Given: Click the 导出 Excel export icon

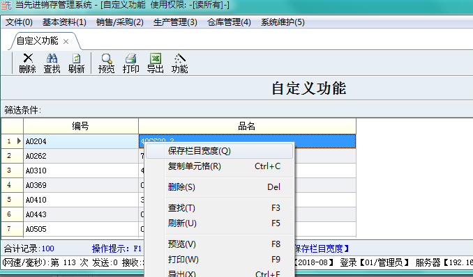Looking at the screenshot, I should pyautogui.click(x=156, y=63).
